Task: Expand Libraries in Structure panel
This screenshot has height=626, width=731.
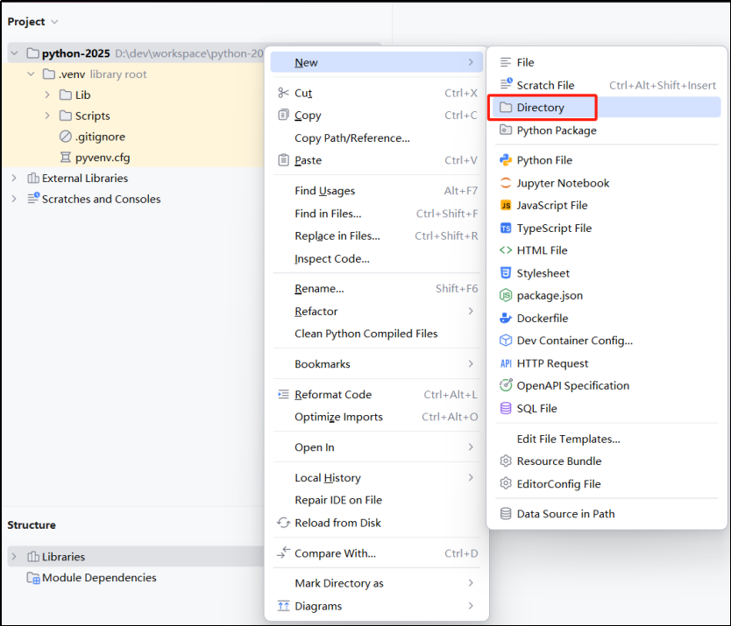Action: point(14,557)
